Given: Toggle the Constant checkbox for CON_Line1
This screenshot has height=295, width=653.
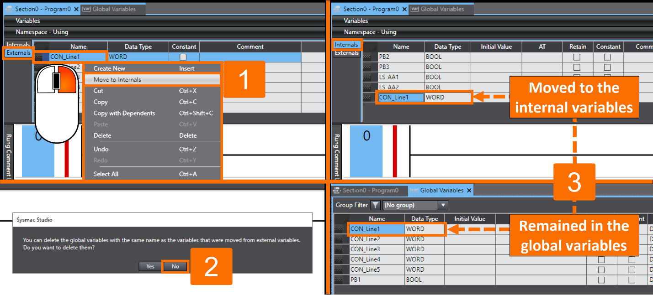Looking at the screenshot, I should click(184, 57).
